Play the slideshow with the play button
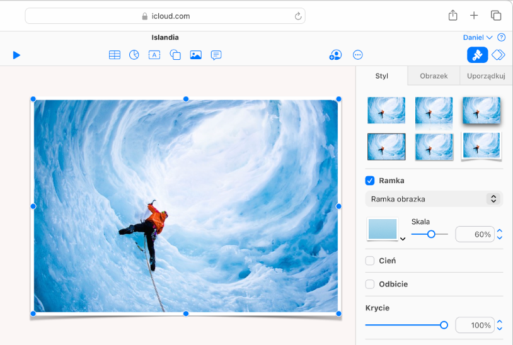The height and width of the screenshot is (345, 513). click(x=16, y=55)
